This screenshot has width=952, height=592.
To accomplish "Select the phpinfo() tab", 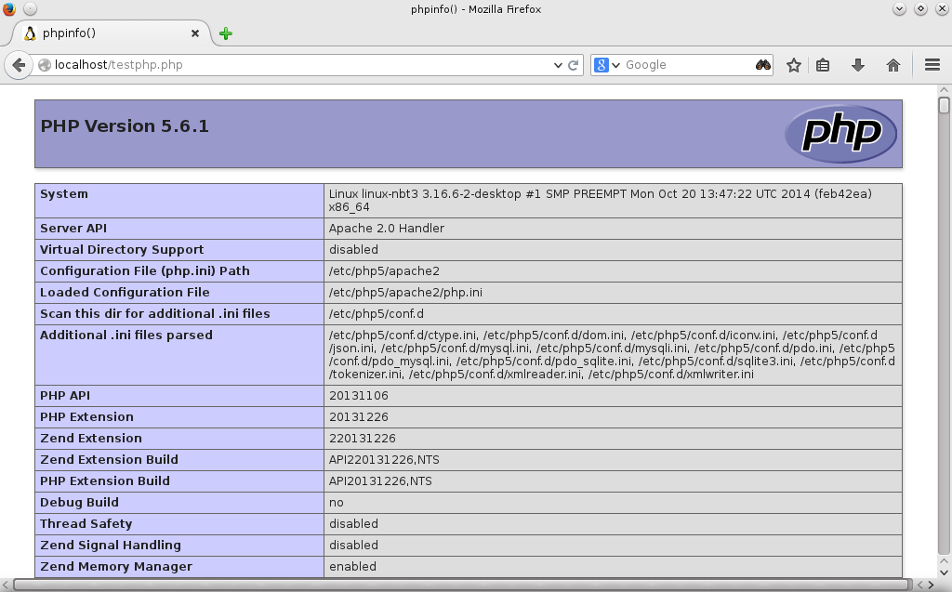I will pyautogui.click(x=112, y=33).
